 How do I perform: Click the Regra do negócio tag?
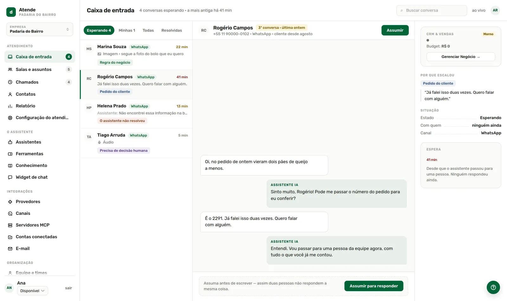(x=115, y=62)
